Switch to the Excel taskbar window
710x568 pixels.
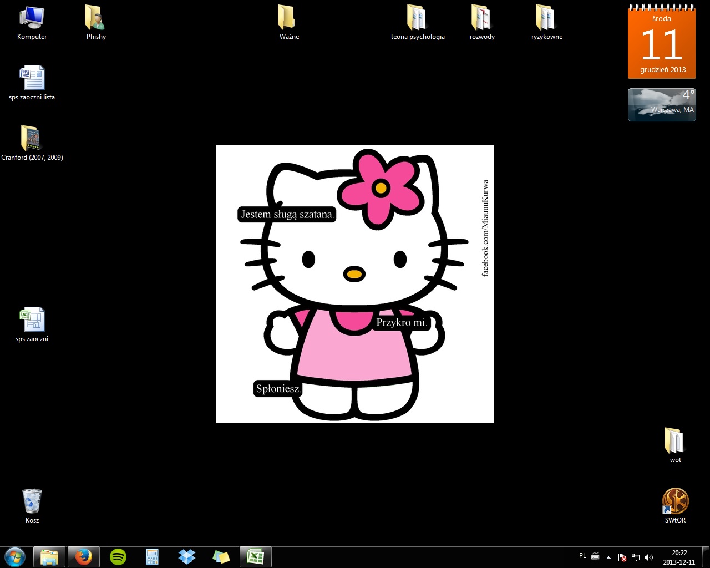[256, 556]
